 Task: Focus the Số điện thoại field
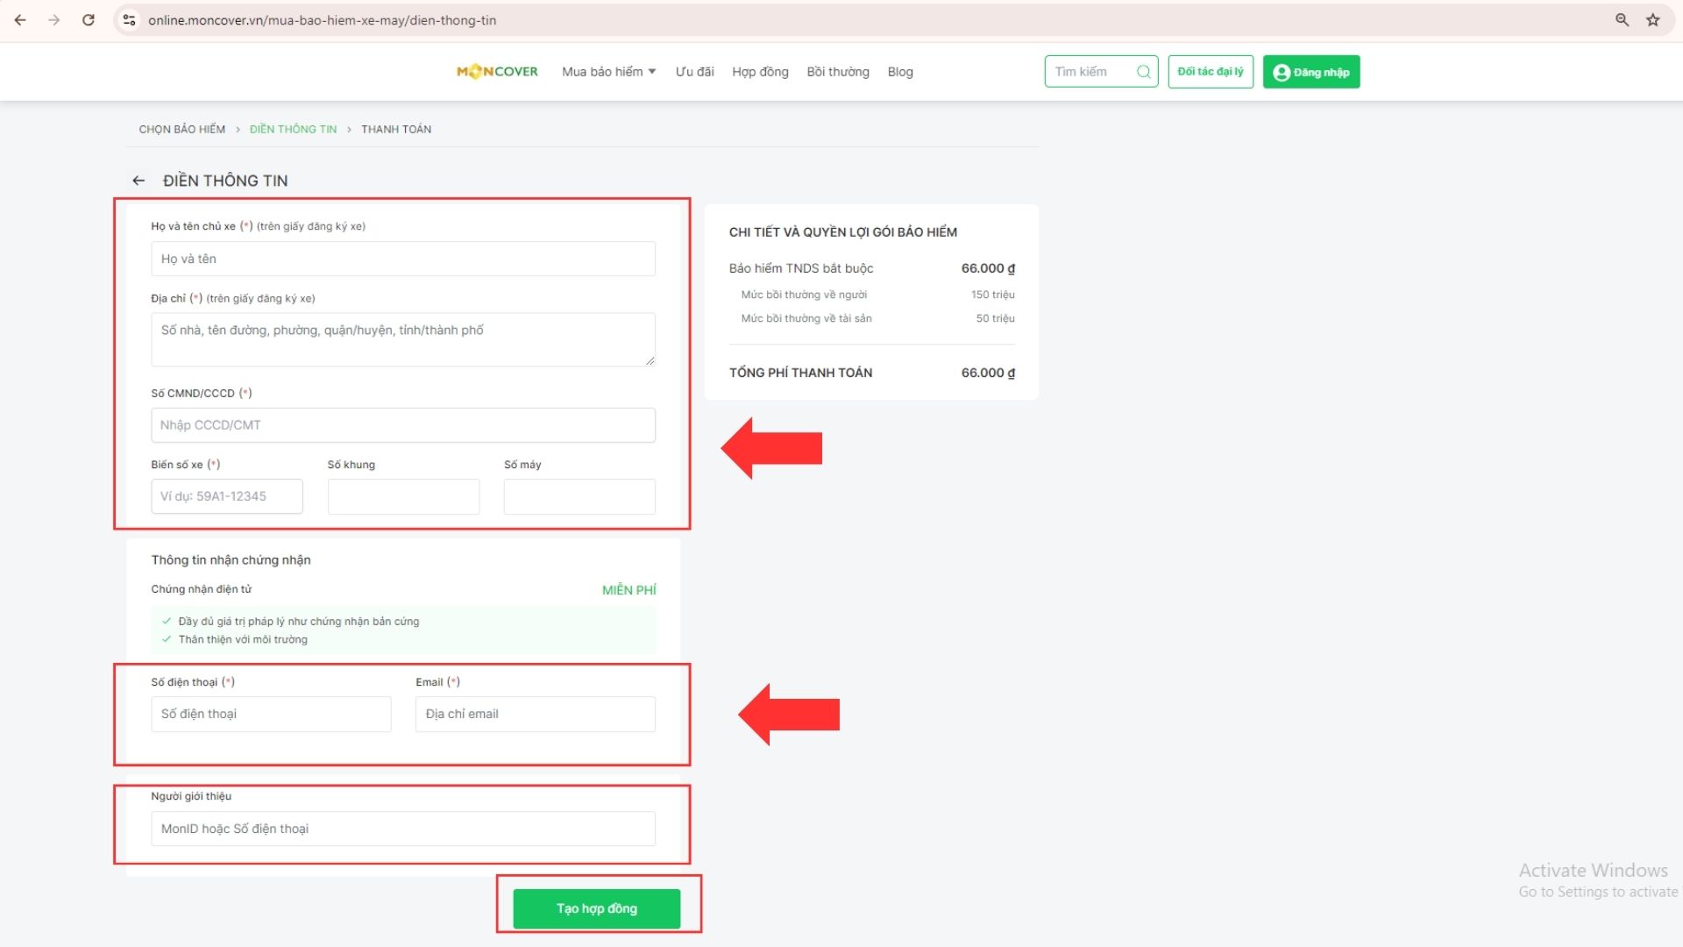click(271, 714)
